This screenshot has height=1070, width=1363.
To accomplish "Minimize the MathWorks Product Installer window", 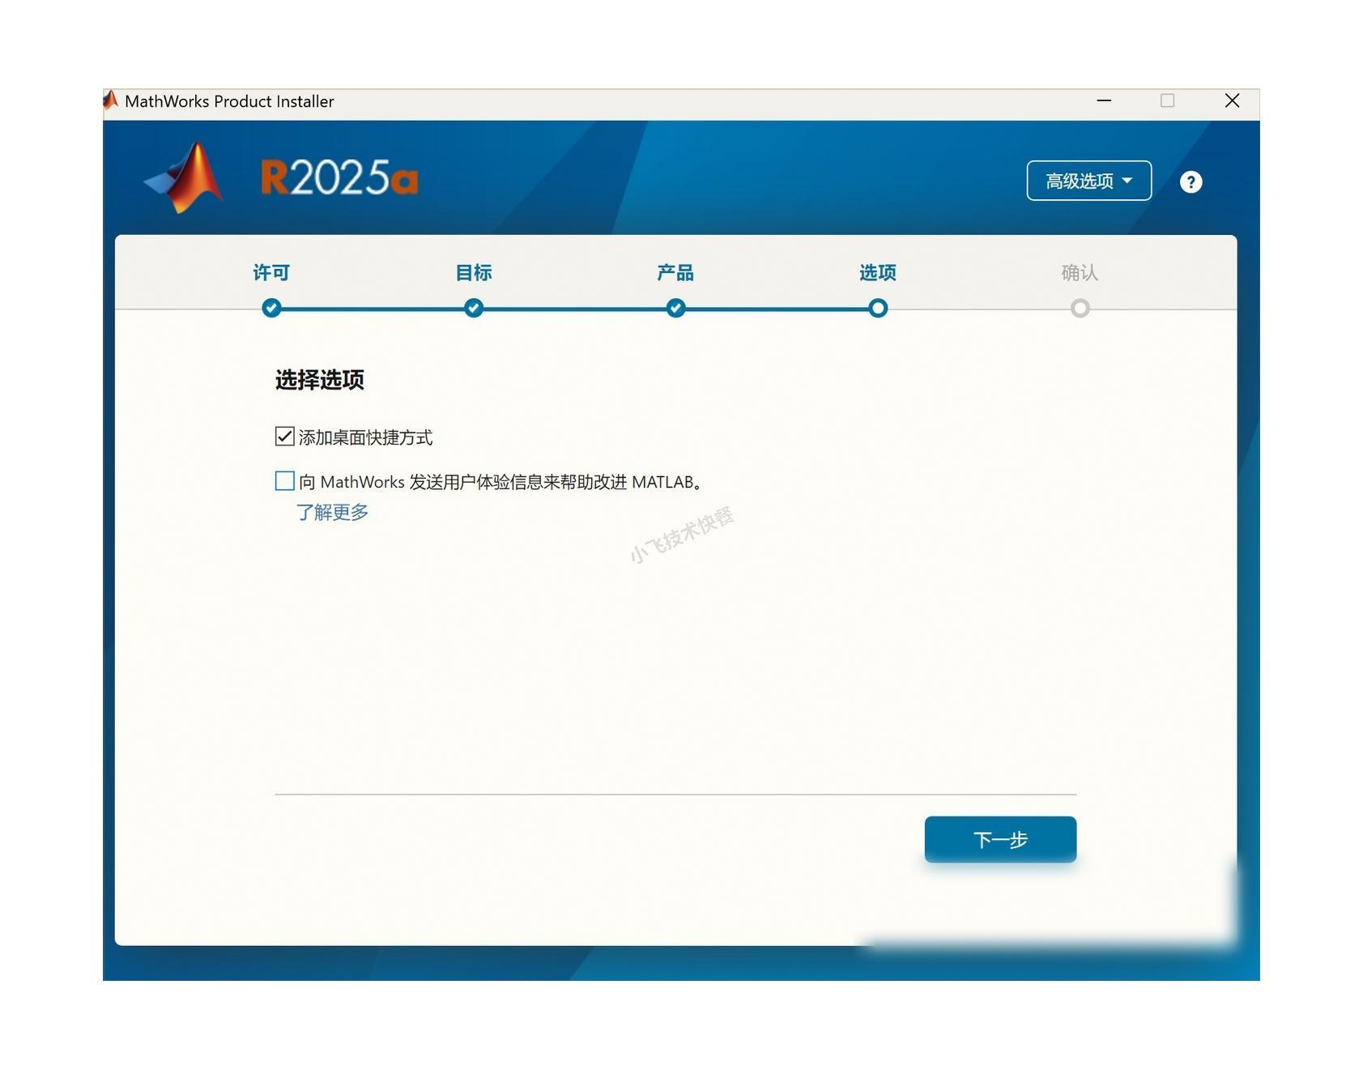I will [x=1104, y=100].
